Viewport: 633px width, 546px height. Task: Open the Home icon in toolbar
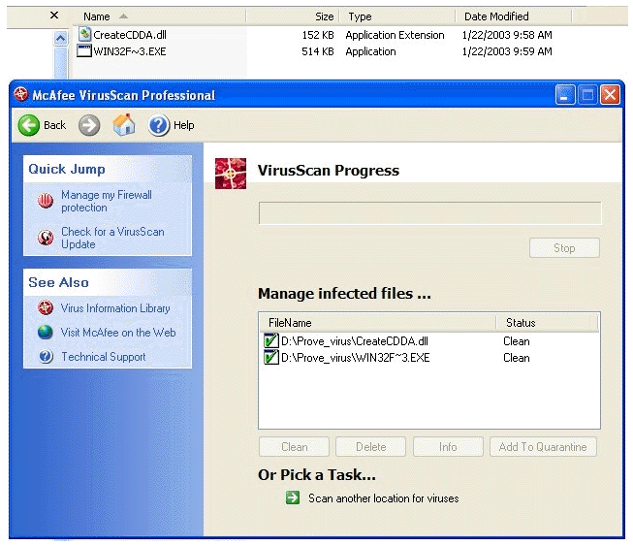tap(124, 125)
